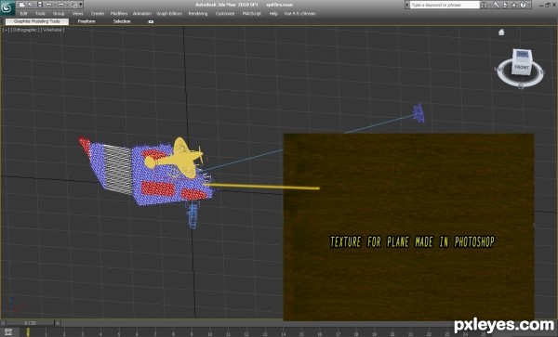Open the Group menu
Viewport: 558px width, 337px height.
[59, 14]
